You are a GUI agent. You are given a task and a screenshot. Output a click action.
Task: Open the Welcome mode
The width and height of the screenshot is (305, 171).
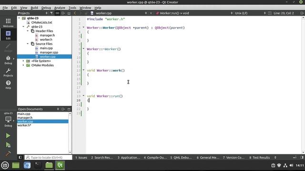(x=8, y=22)
